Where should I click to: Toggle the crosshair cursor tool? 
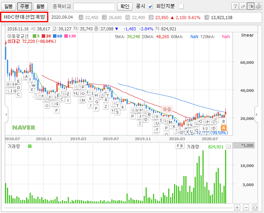pos(250,6)
